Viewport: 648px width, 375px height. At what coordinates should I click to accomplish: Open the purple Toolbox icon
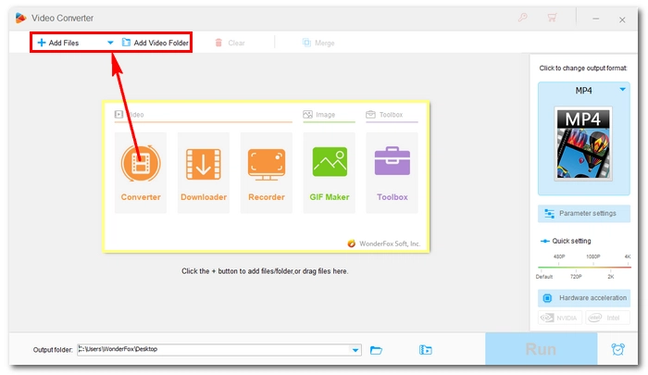[x=393, y=173]
